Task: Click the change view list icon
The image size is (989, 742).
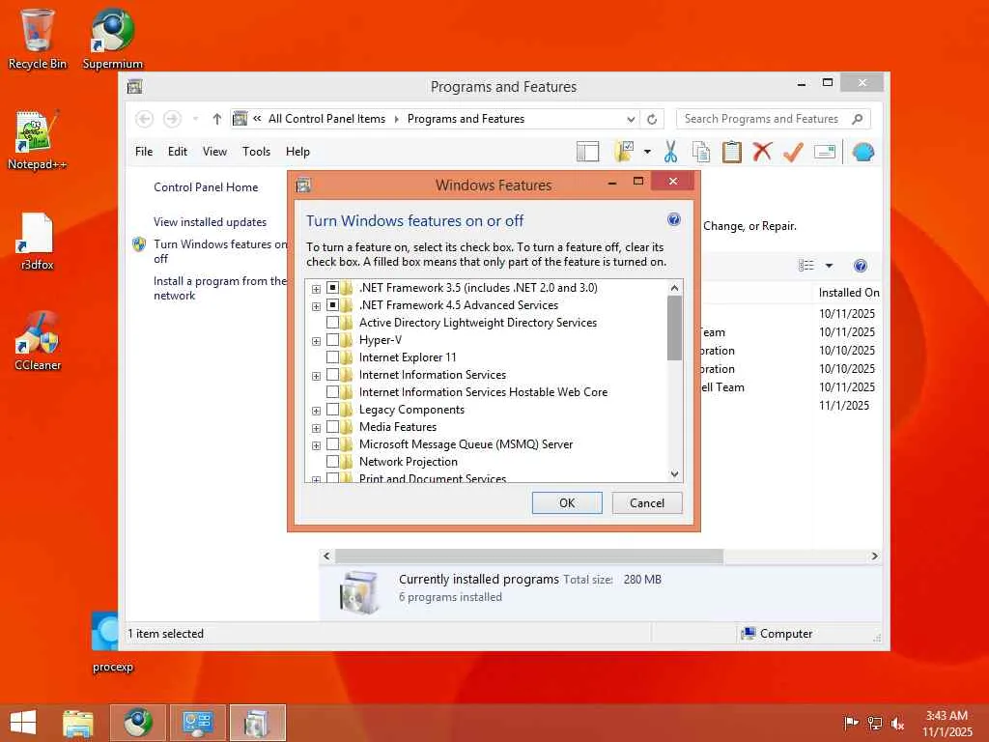Action: pyautogui.click(x=806, y=266)
